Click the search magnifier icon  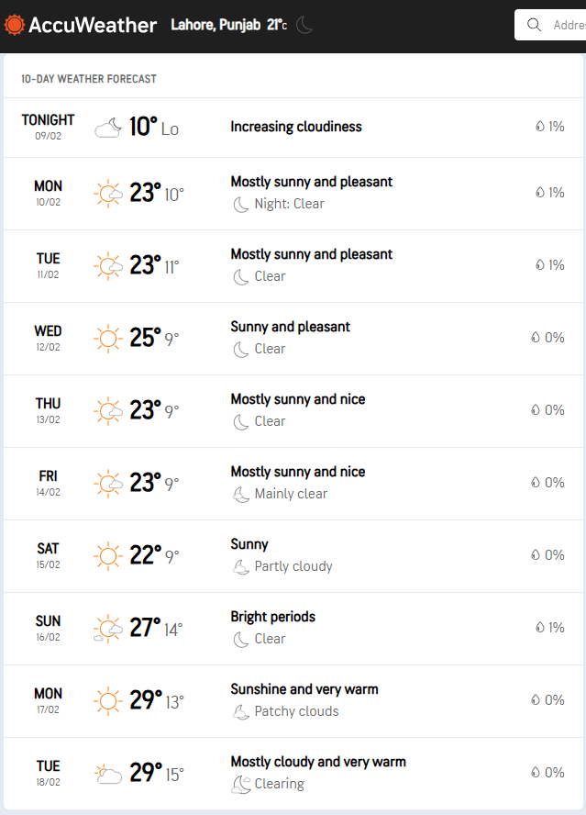point(534,25)
